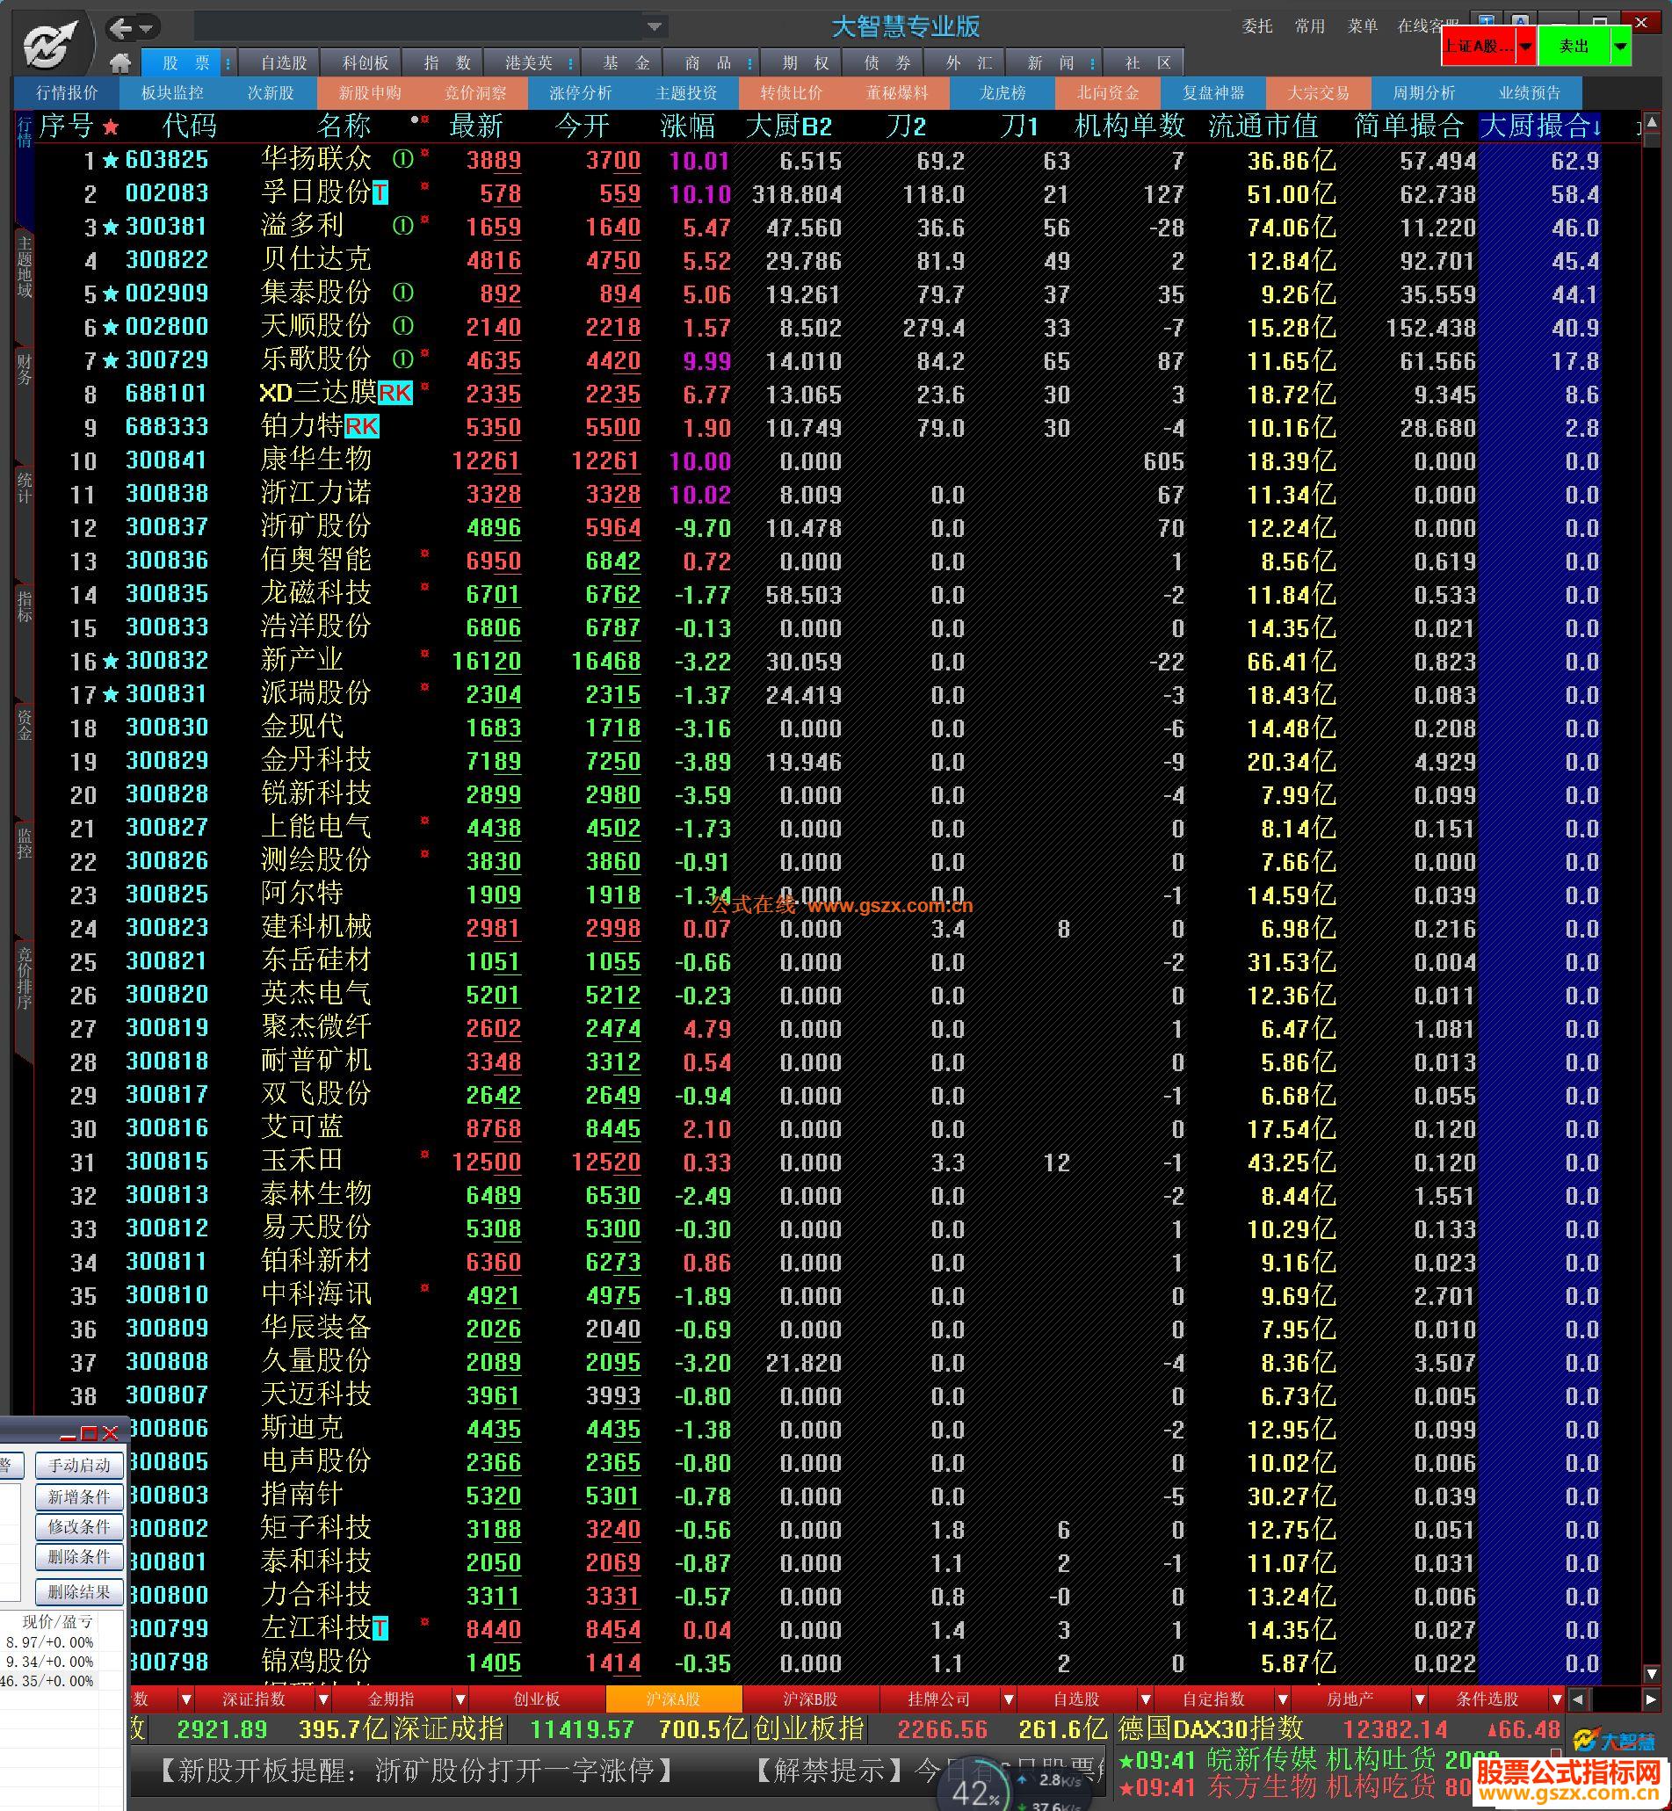Viewport: 1672px width, 1811px height.
Task: Click the Dazhihui arrow logo icon
Action: (x=51, y=43)
